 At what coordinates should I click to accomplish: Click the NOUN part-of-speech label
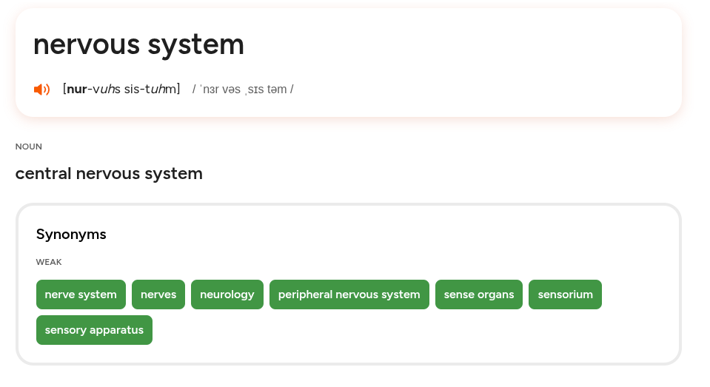[29, 147]
